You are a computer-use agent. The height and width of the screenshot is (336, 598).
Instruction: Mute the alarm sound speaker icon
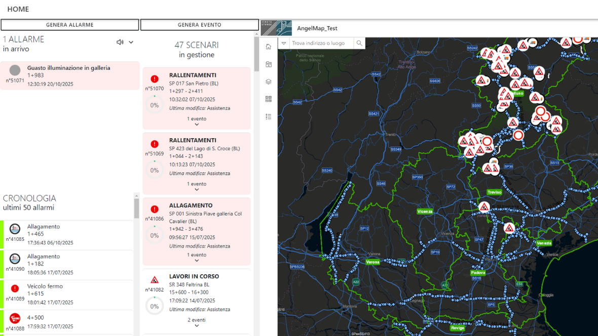(x=120, y=42)
